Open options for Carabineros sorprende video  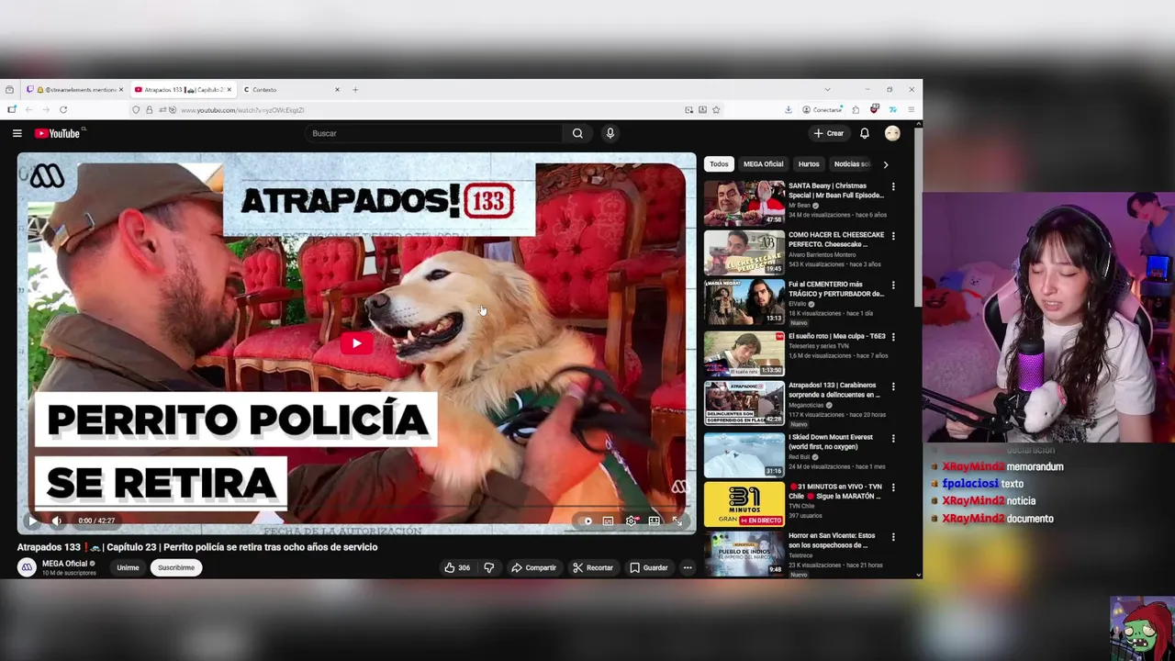[x=893, y=387]
